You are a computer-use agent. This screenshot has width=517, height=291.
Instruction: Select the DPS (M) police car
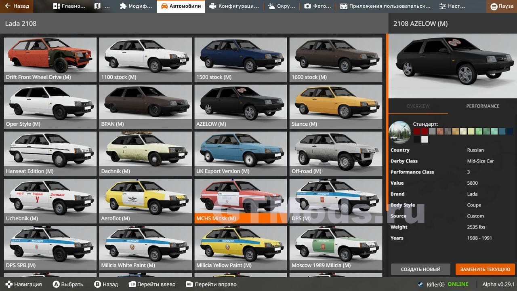click(x=336, y=201)
